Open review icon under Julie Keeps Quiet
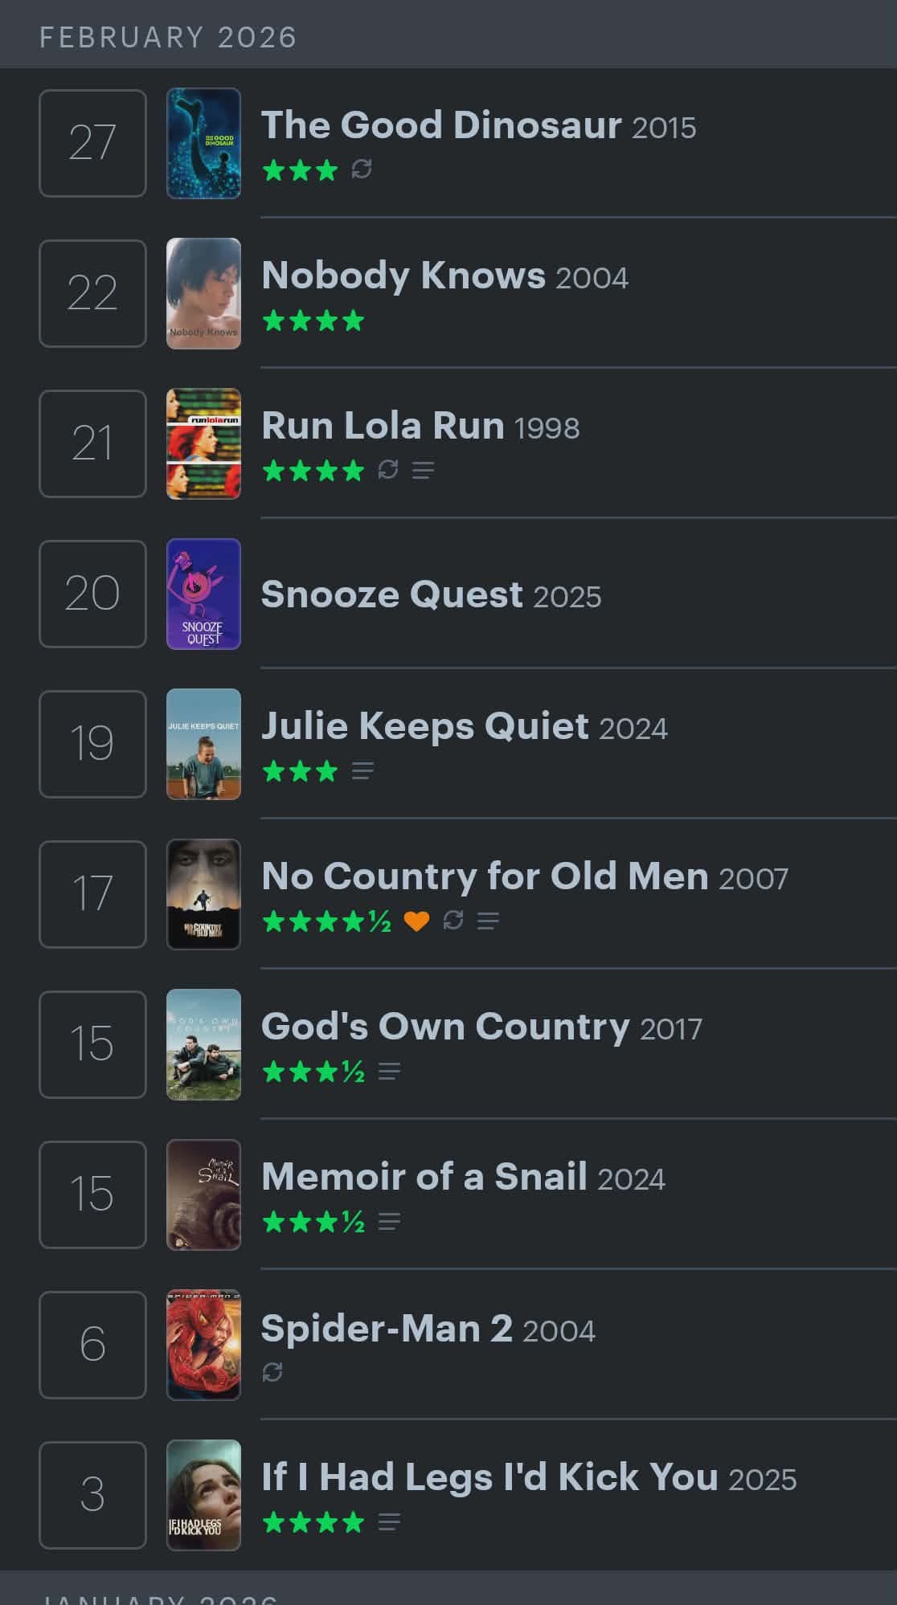This screenshot has width=897, height=1605. click(x=362, y=772)
